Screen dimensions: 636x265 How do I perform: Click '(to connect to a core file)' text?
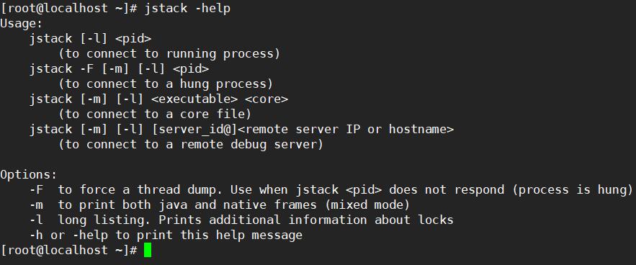coord(155,114)
